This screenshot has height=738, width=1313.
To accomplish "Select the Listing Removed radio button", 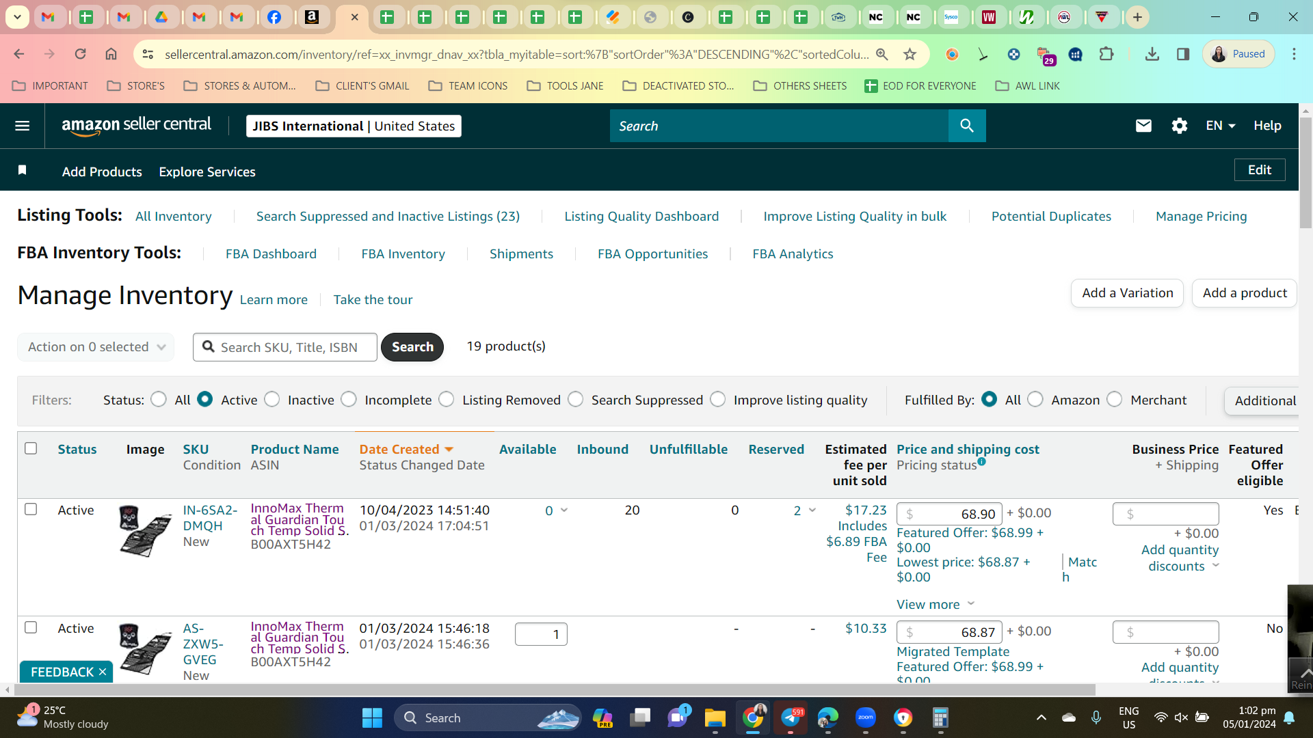I will coord(447,399).
